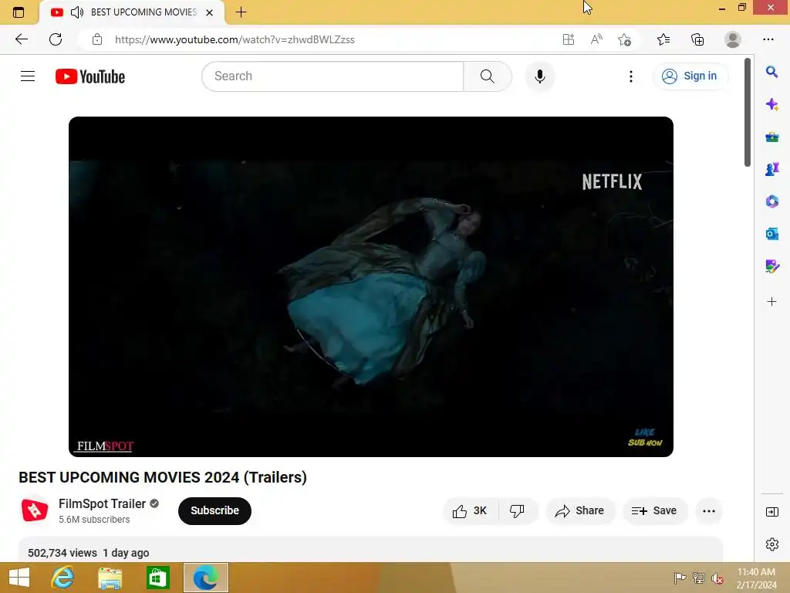This screenshot has width=790, height=593.
Task: Share this video
Action: click(580, 511)
